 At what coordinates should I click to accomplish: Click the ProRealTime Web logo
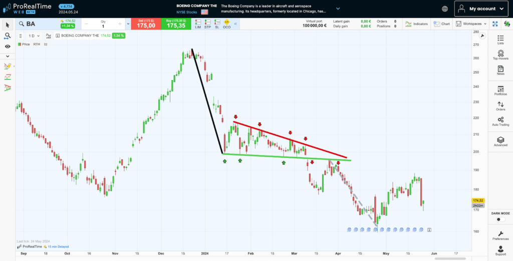click(x=26, y=8)
